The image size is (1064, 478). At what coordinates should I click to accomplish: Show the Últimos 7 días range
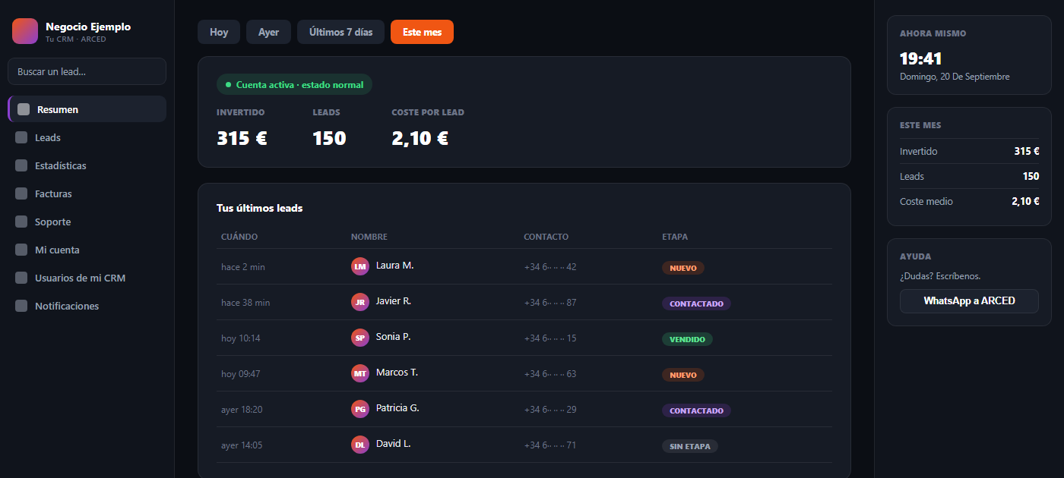(340, 32)
